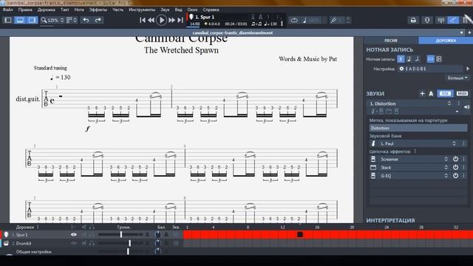Start playback with the Play button
The height and width of the screenshot is (266, 473).
click(161, 20)
